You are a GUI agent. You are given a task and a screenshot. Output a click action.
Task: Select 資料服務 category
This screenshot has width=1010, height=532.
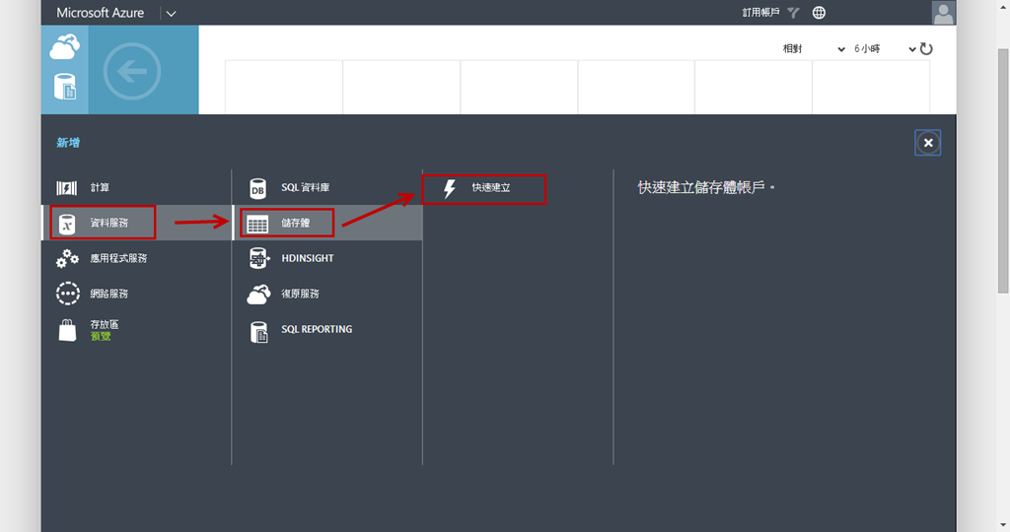[136, 223]
